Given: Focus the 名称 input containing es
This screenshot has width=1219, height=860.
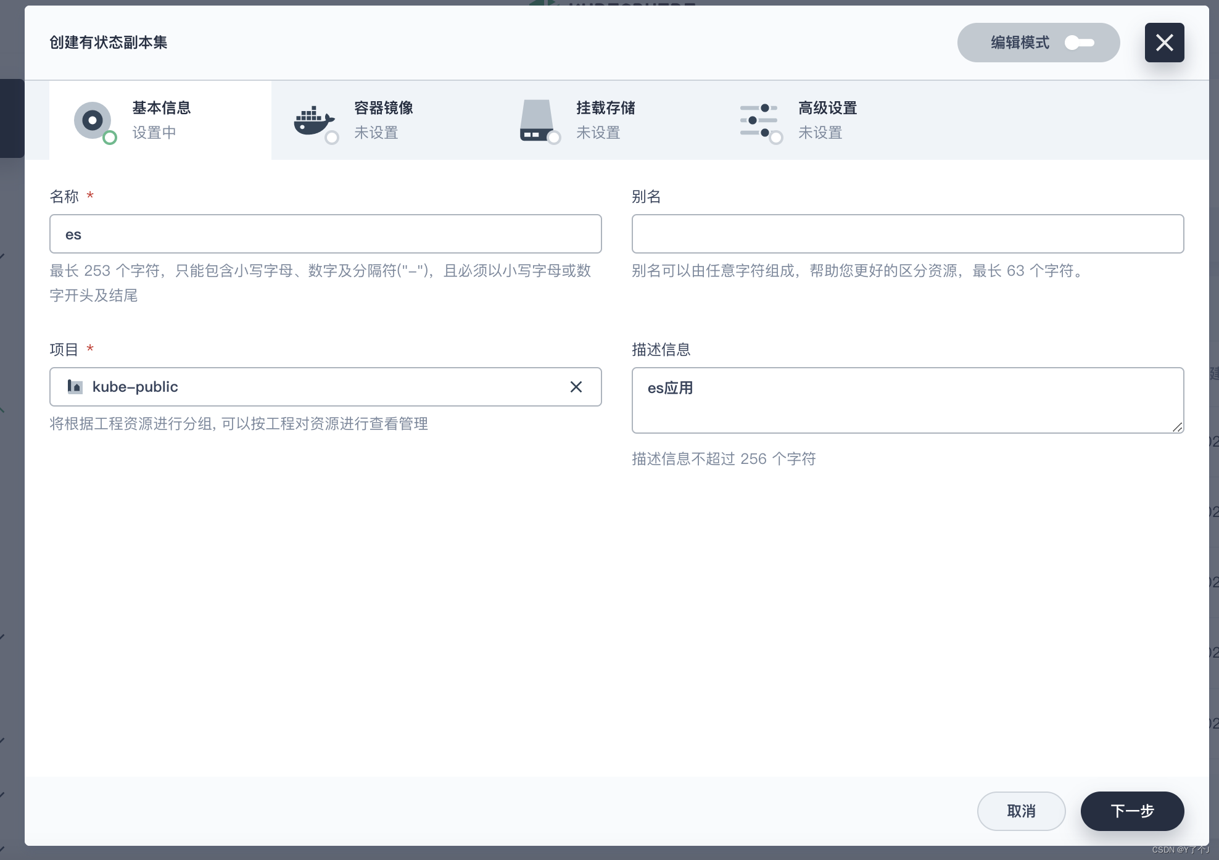Looking at the screenshot, I should point(326,234).
